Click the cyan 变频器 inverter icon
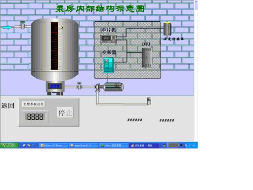253x190 pixels. point(108,65)
